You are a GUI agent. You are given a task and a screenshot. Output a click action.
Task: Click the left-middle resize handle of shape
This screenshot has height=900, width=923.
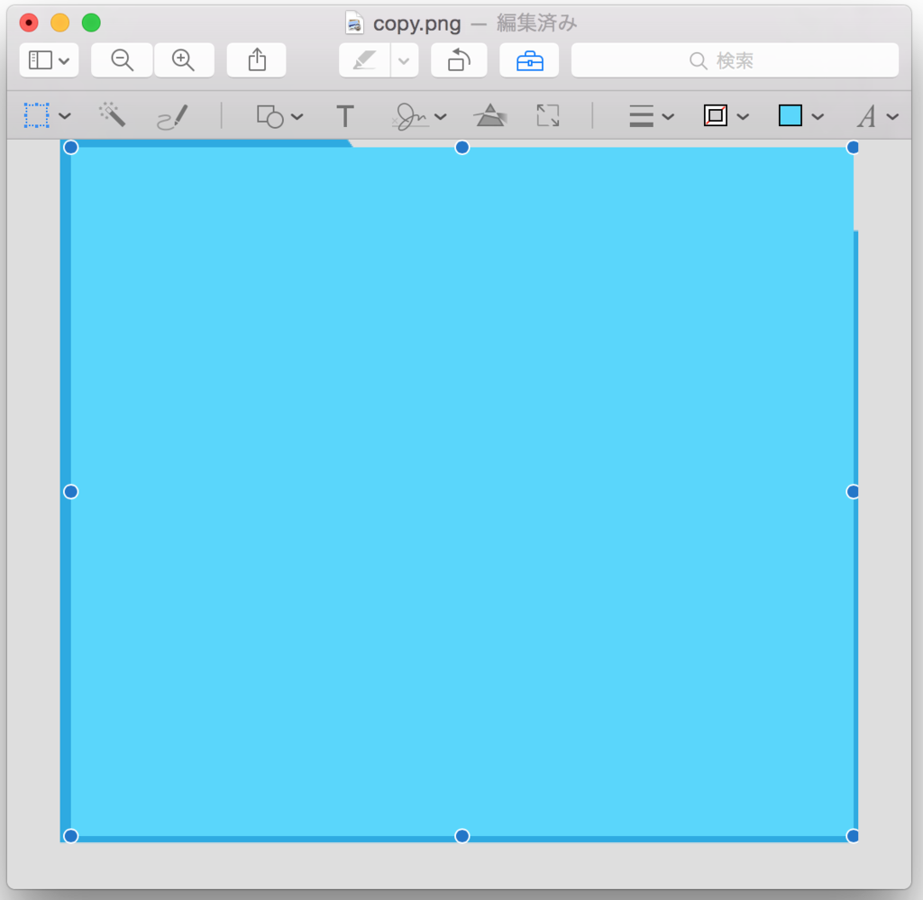tap(70, 492)
